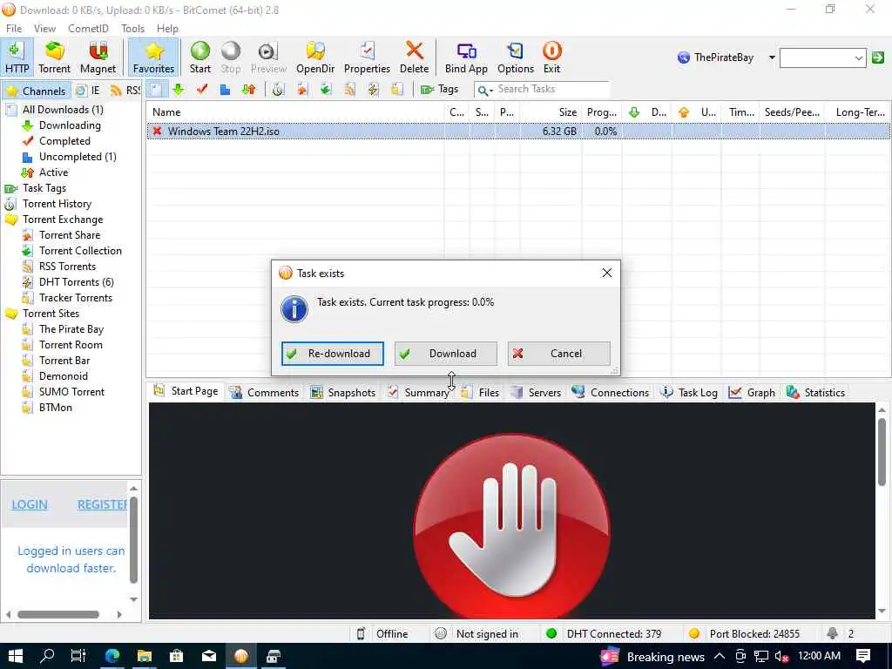Switch to the Comments bottom tab
892x669 pixels.
(264, 392)
